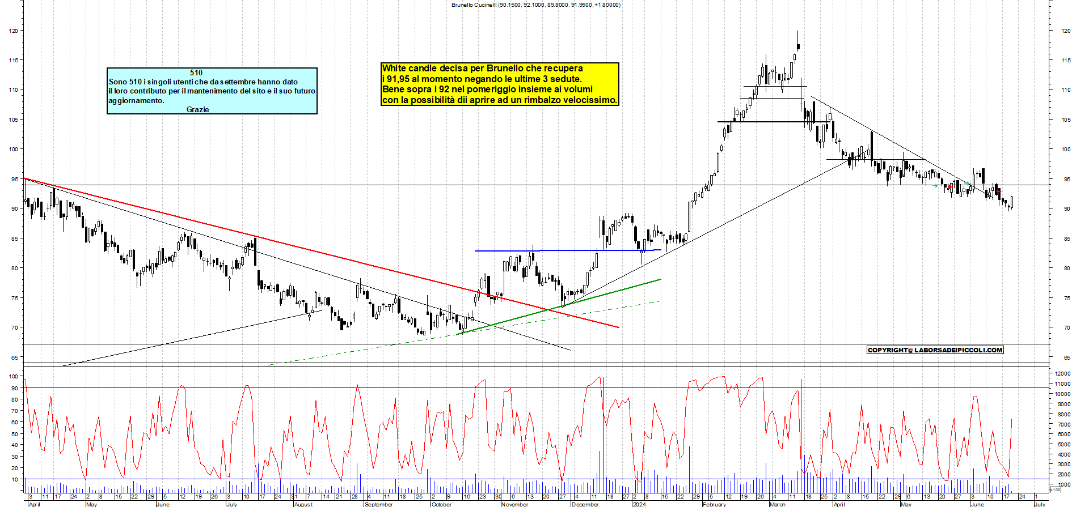Click the 5000 volume scale label
1072x507 pixels.
pos(1063,445)
